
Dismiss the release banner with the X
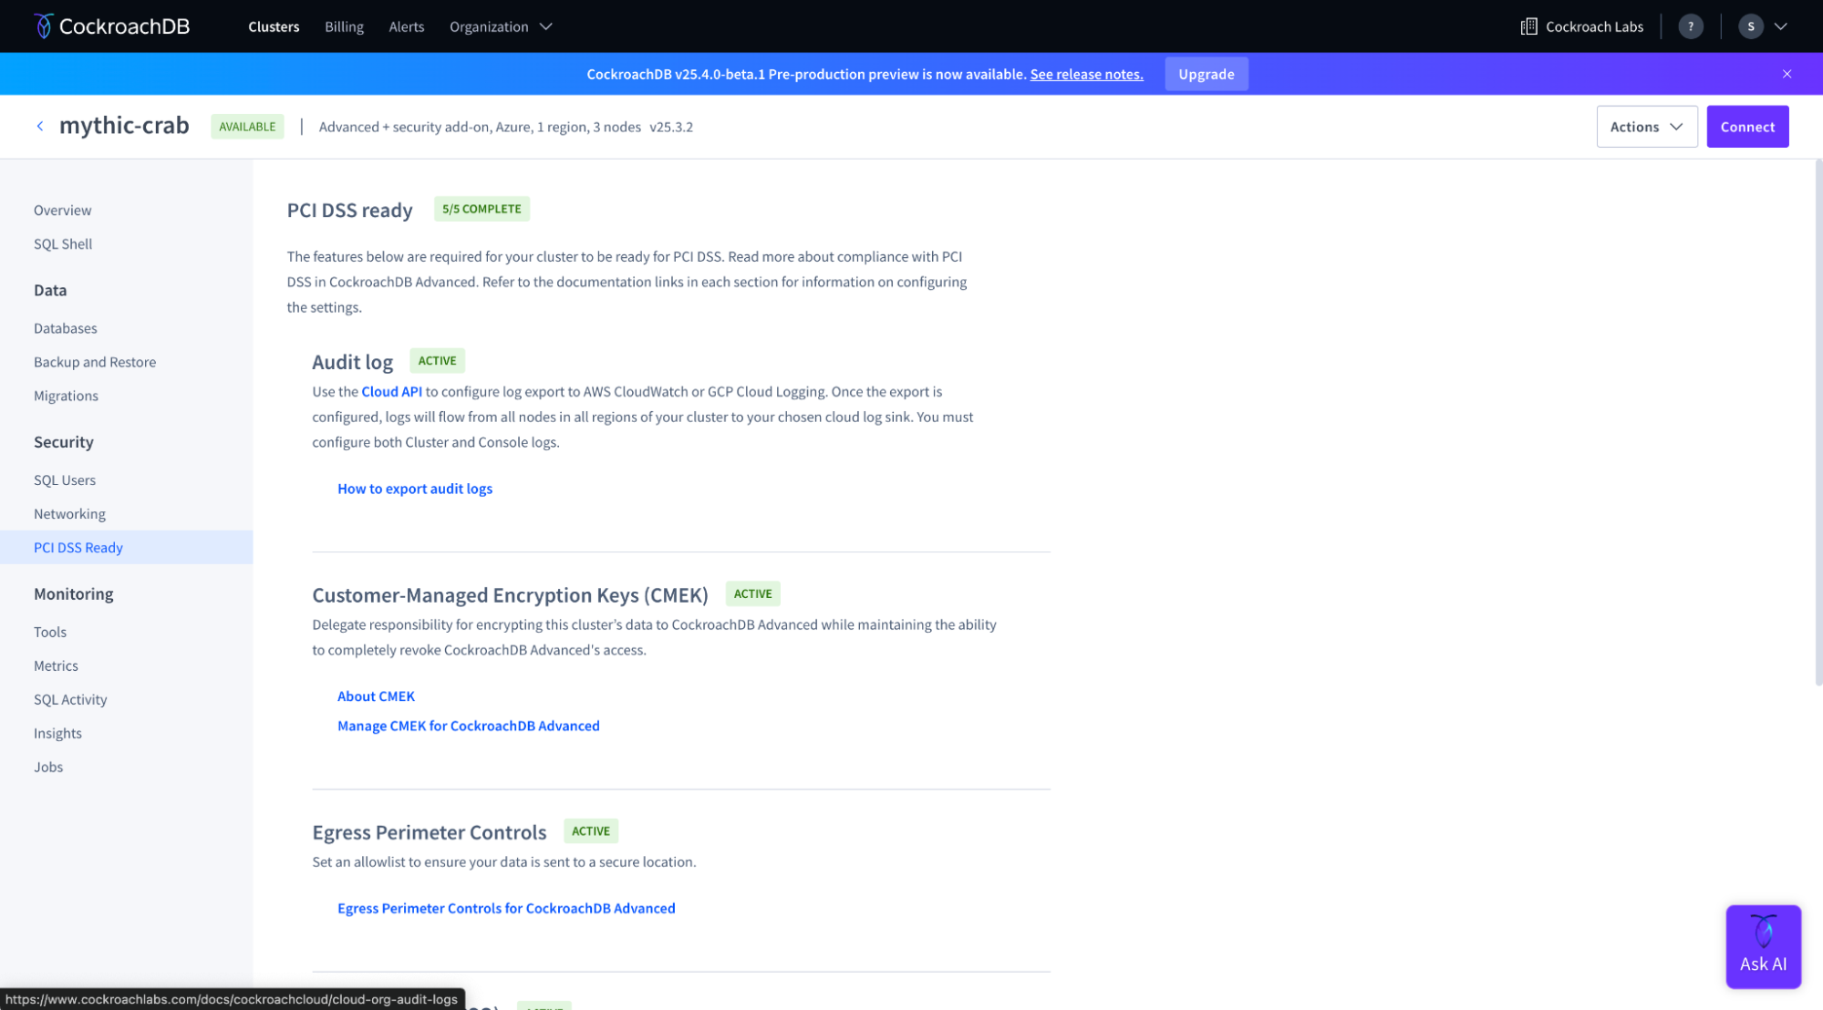click(1787, 74)
